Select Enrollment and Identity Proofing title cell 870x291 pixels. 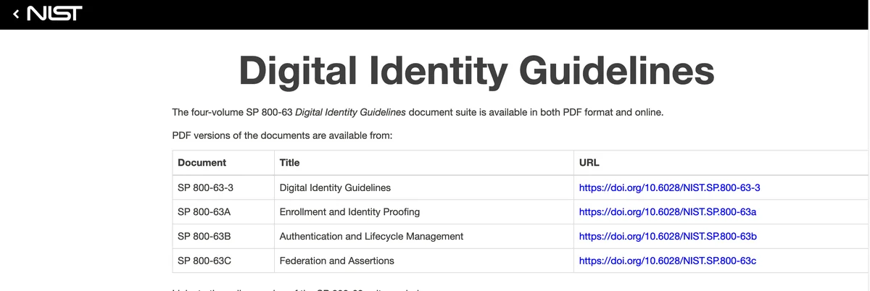point(423,212)
